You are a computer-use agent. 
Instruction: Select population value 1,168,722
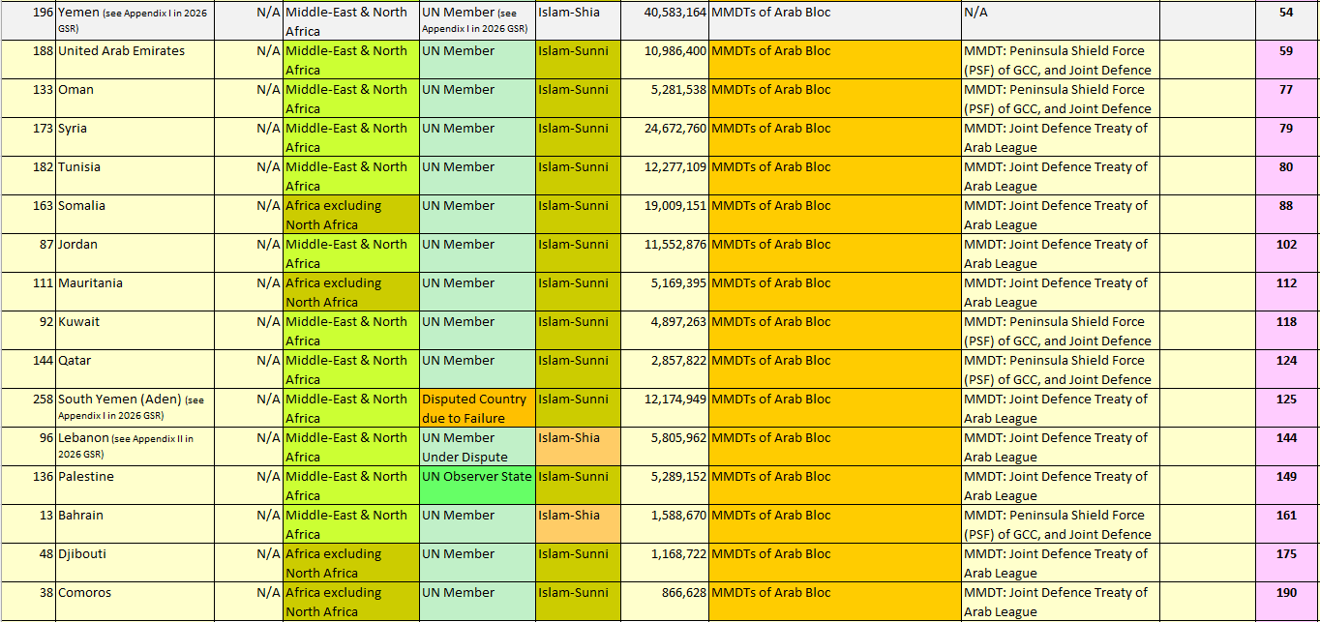665,563
